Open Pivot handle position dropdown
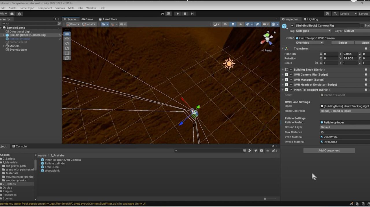This screenshot has height=207, width=370. tap(73, 24)
